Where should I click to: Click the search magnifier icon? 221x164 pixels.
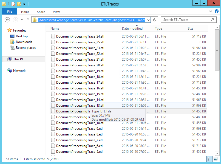[212, 20]
